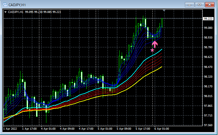Click the 1 Apr 17:00 time label
Screen dimensions: 218x135
pyautogui.click(x=30, y=129)
